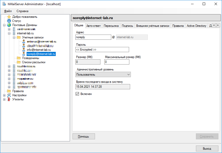Open the Файл menu
Viewport: 222px width, 153px height.
[8, 11]
